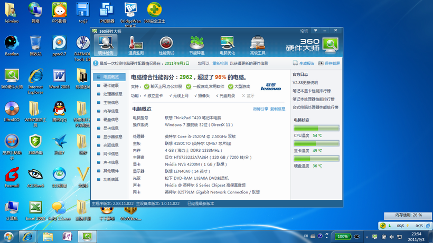The height and width of the screenshot is (243, 433).
Task: Click 保存截屏 to save screenshot
Action: (329, 63)
